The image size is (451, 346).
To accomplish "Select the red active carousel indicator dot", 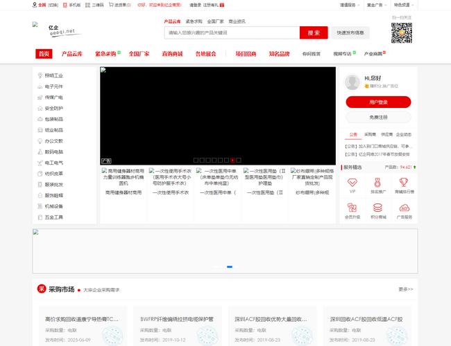I will (232, 159).
